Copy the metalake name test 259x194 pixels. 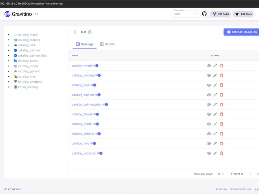click(90, 32)
